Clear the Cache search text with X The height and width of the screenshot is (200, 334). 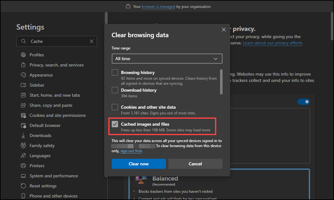coord(92,41)
